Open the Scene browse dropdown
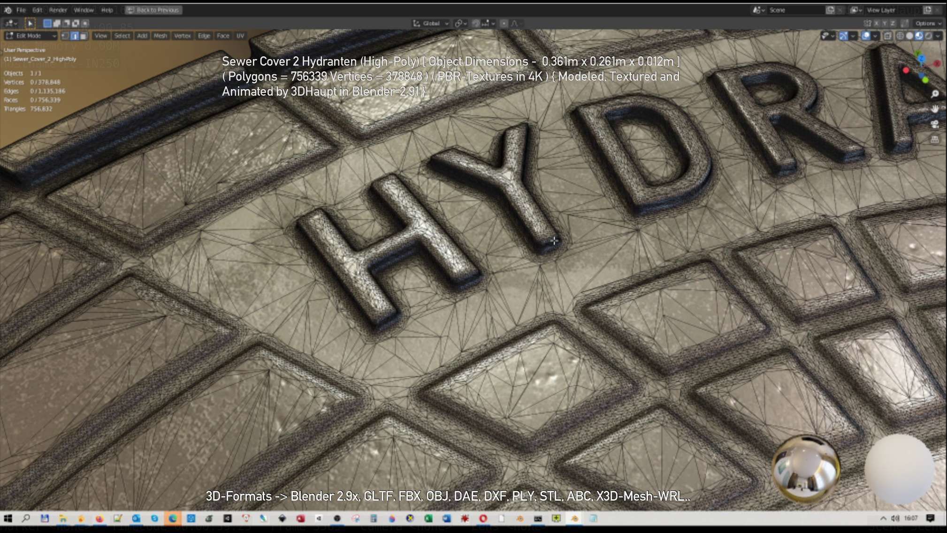Image resolution: width=947 pixels, height=533 pixels. pyautogui.click(x=759, y=10)
